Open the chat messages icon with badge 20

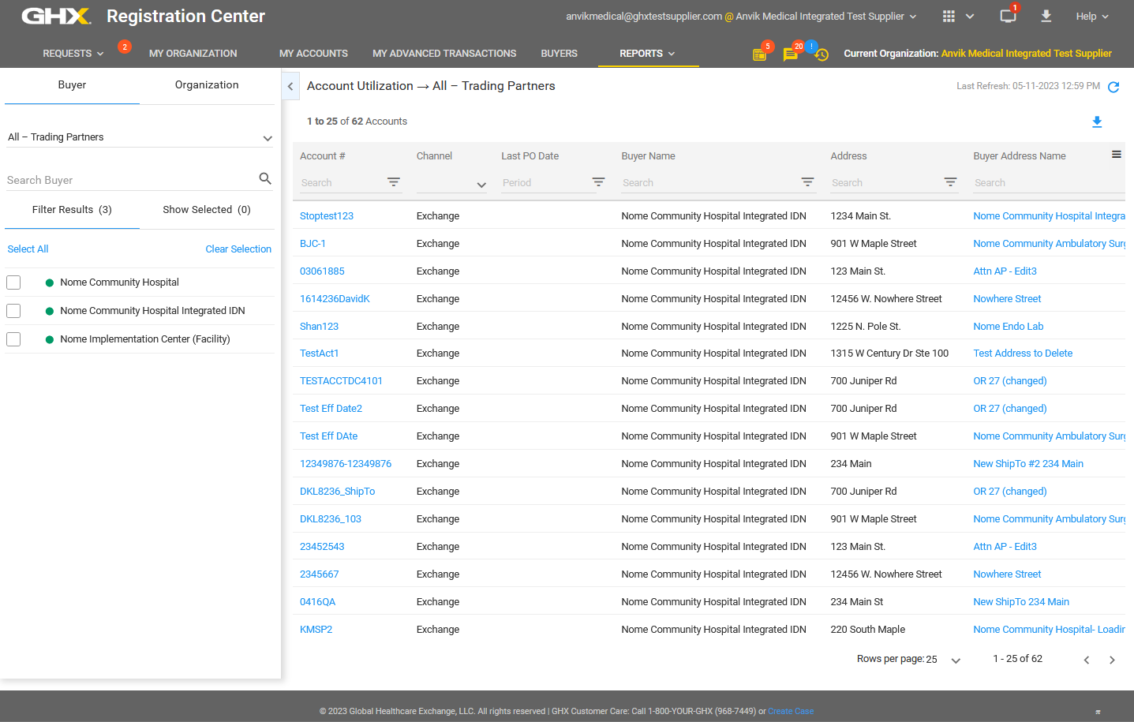(790, 54)
